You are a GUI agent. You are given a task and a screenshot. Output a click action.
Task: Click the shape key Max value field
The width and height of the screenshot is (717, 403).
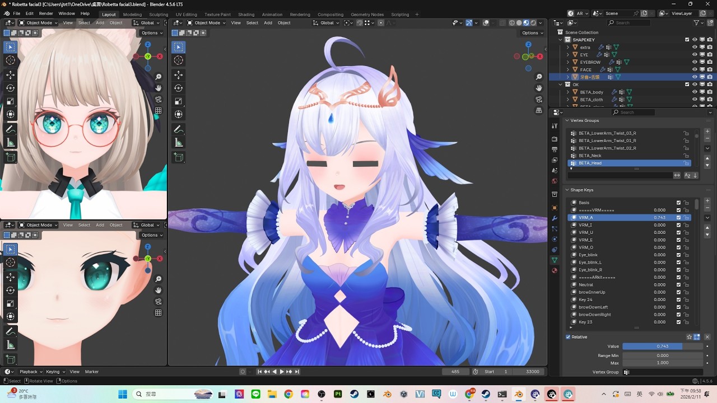pyautogui.click(x=663, y=363)
